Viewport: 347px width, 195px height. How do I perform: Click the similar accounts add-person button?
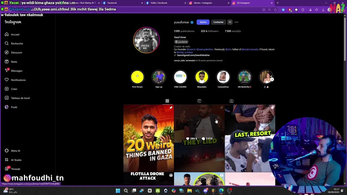click(230, 22)
